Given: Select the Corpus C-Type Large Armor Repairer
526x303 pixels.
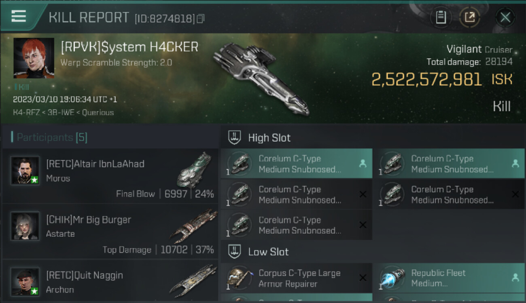Looking at the screenshot, I should click(297, 278).
